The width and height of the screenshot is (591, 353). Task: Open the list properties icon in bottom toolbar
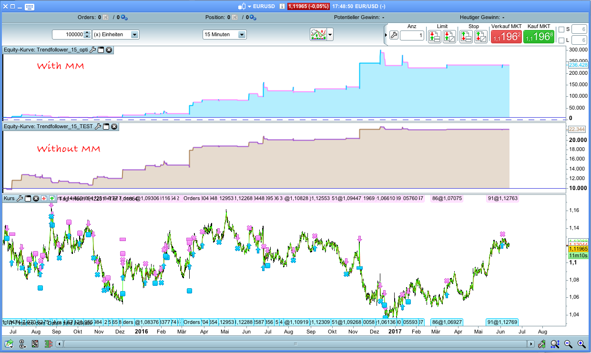click(35, 343)
